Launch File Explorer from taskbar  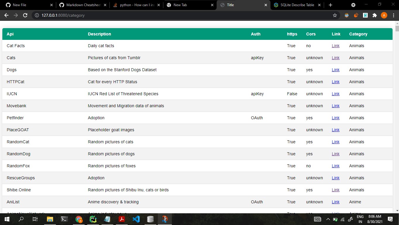[50, 219]
